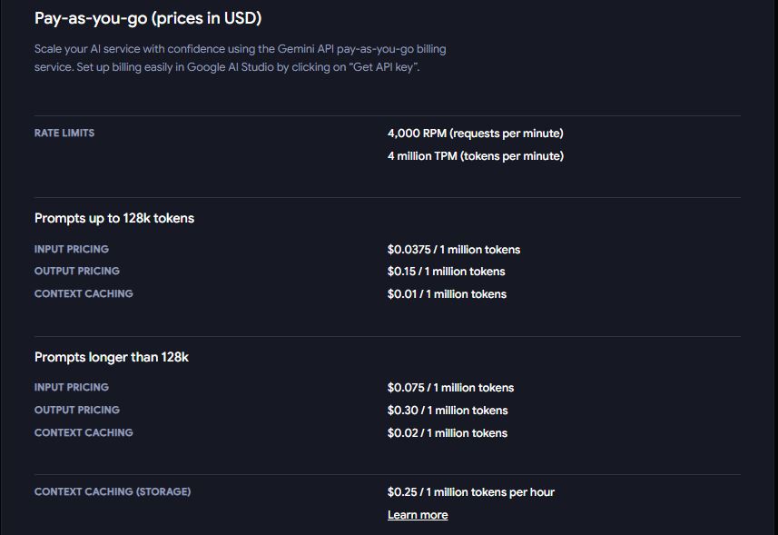The width and height of the screenshot is (778, 535).
Task: Click the $0.075 input price value
Action: pyautogui.click(x=450, y=388)
